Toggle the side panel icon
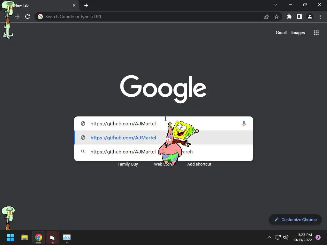327x245 pixels. coord(300,17)
